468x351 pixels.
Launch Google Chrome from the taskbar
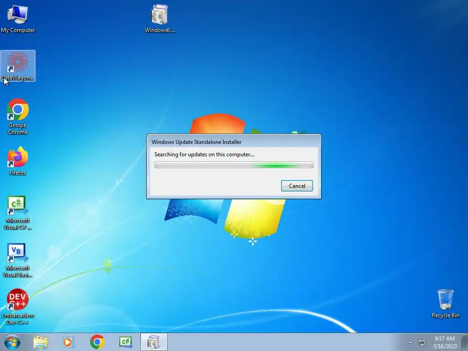97,342
